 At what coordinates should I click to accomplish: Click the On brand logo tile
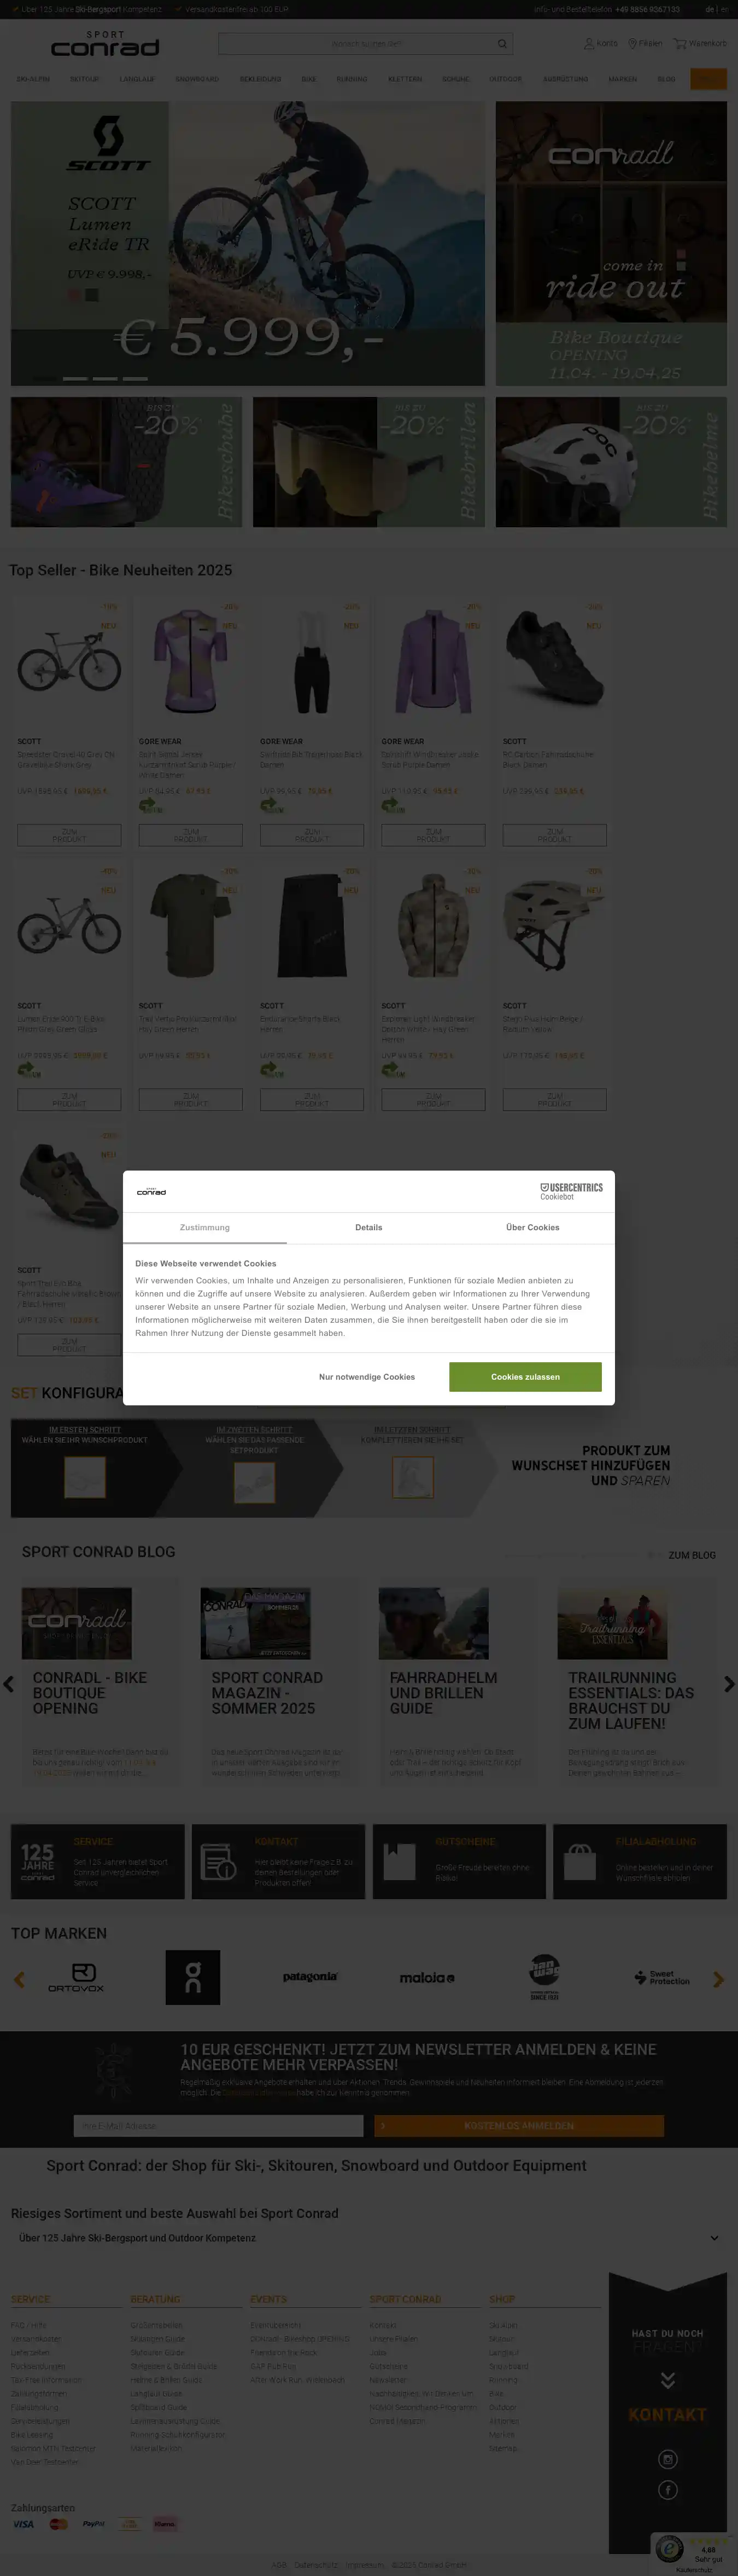point(193,1977)
